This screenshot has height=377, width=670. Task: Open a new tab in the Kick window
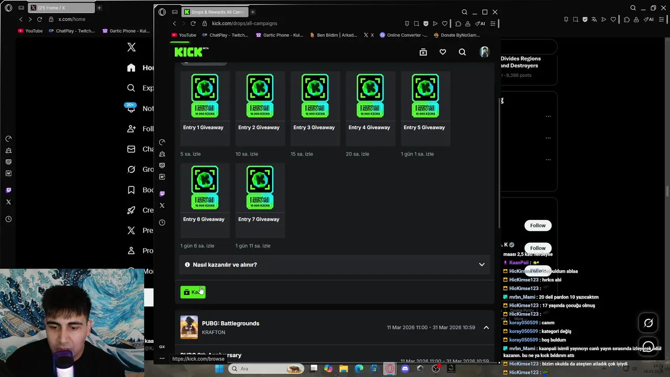pyautogui.click(x=253, y=12)
